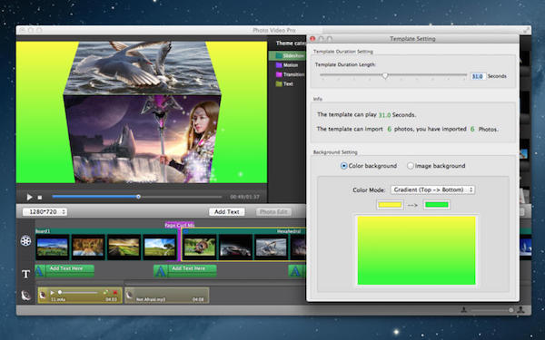Screen dimensions: 545x340
Task: Click the music icon on the Not Afraid.mp3 clip
Action: tap(129, 295)
